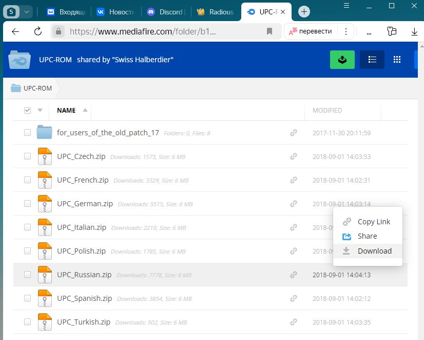The image size is (424, 340).
Task: Open the UPC_Italian.zip file link
Action: [x=82, y=227]
